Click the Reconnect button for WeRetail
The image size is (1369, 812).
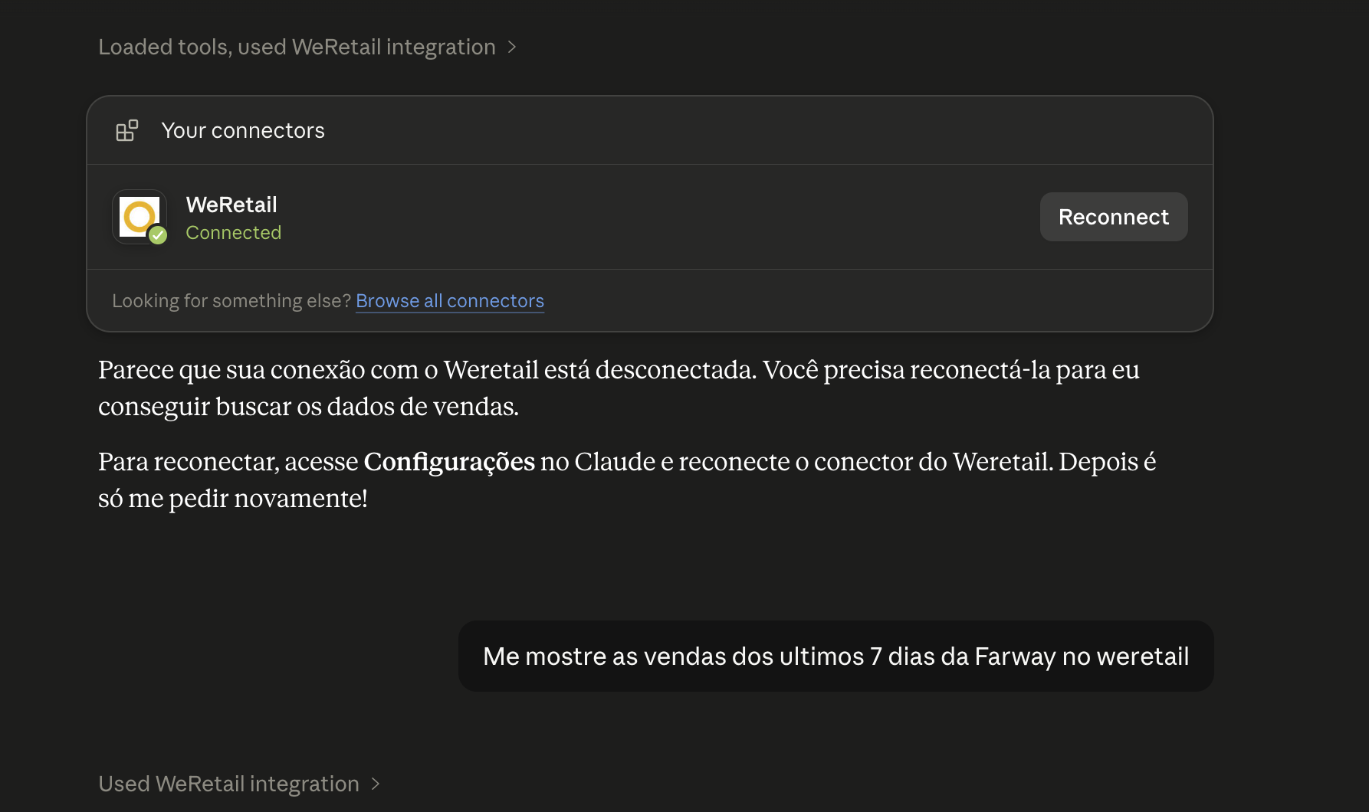[1113, 217]
